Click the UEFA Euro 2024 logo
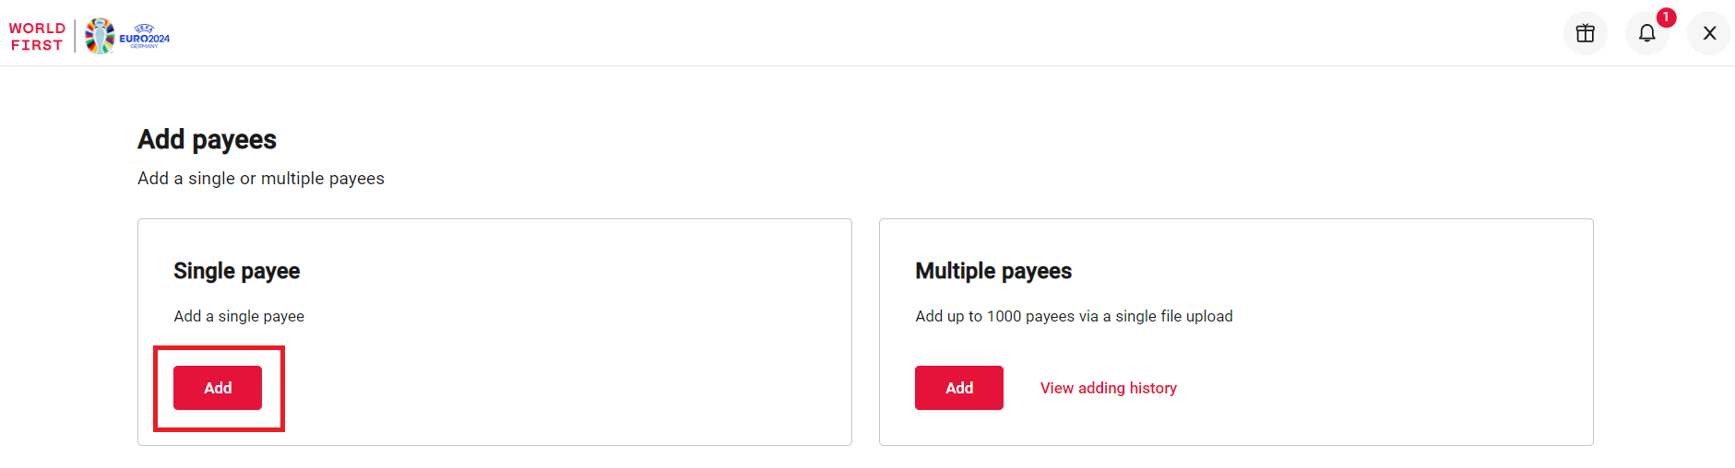This screenshot has height=468, width=1735. click(127, 36)
